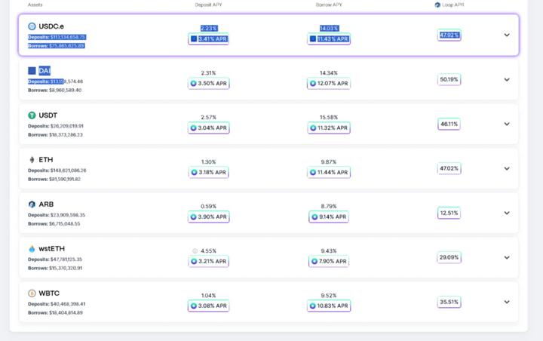The height and width of the screenshot is (341, 543).
Task: Click the WBTC 35.51% loop APR badge
Action: click(449, 303)
